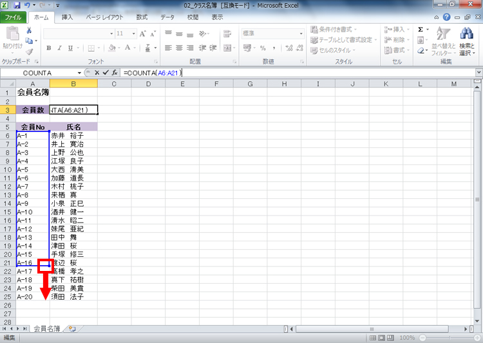This screenshot has height=343, width=483.
Task: Click the Percent Style icon
Action: pos(263,48)
